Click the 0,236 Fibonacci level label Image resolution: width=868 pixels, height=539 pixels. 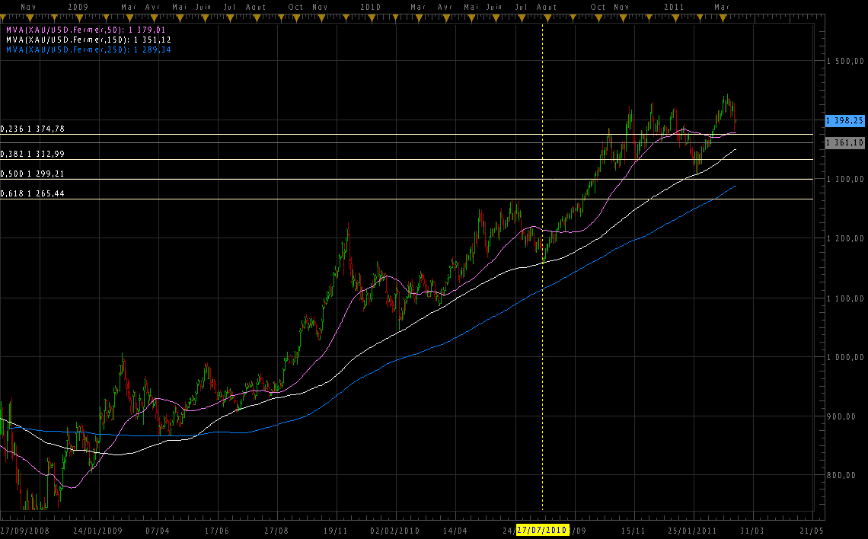pos(33,129)
